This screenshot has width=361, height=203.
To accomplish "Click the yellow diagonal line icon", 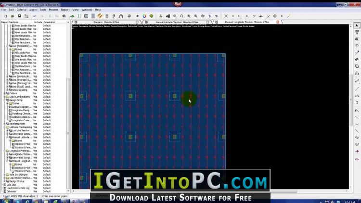I will (288, 16).
